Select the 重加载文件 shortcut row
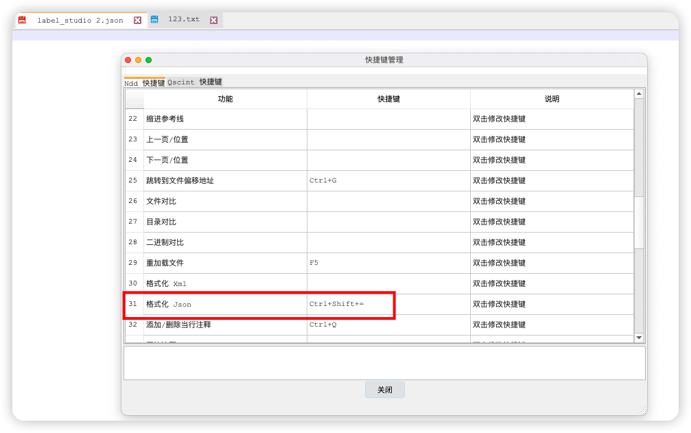This screenshot has width=691, height=433. tap(206, 263)
